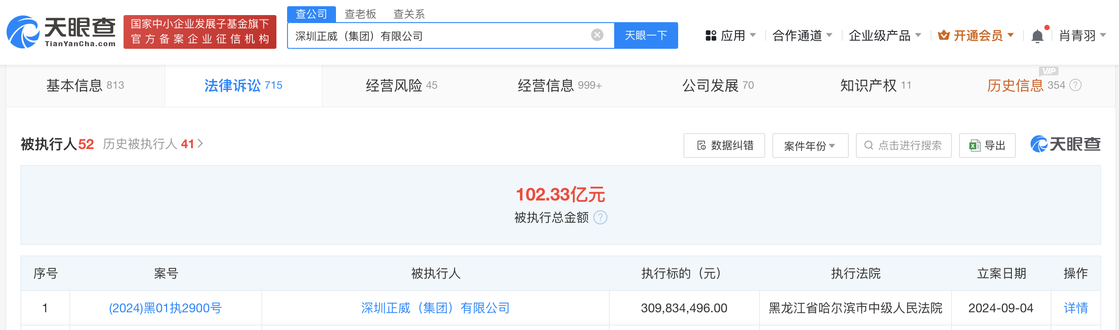Click the 102.33亿元 total amount
The width and height of the screenshot is (1119, 330).
coord(560,194)
